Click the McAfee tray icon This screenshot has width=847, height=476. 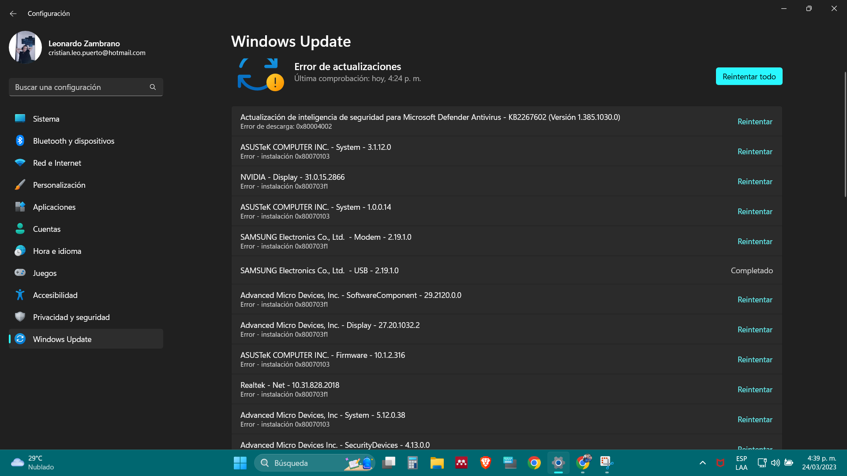(x=720, y=463)
